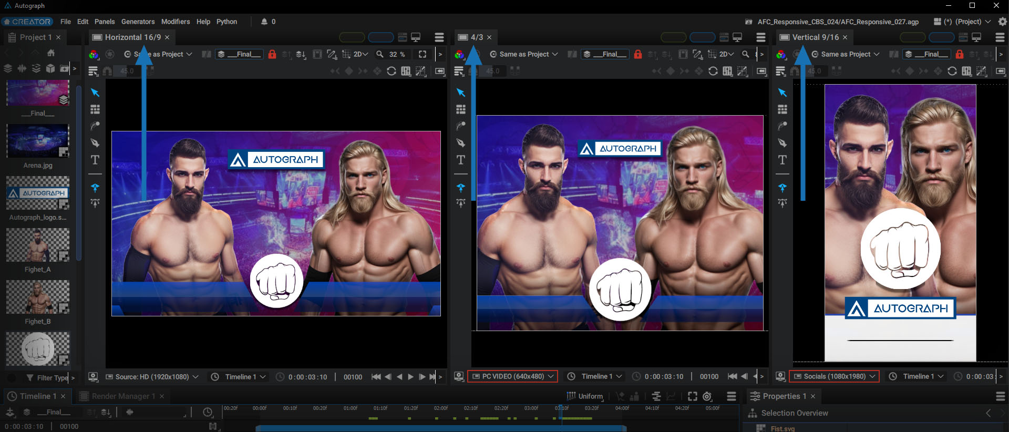The image size is (1009, 432).
Task: Click monitor output icon below the 4/3 viewer
Action: point(459,376)
